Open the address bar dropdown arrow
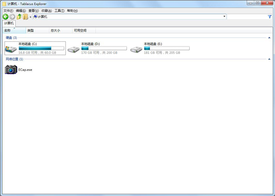The width and height of the screenshot is (275, 196). (224, 16)
